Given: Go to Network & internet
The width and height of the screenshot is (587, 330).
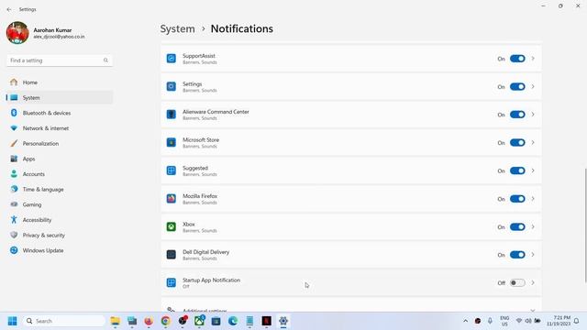Looking at the screenshot, I should [60, 128].
